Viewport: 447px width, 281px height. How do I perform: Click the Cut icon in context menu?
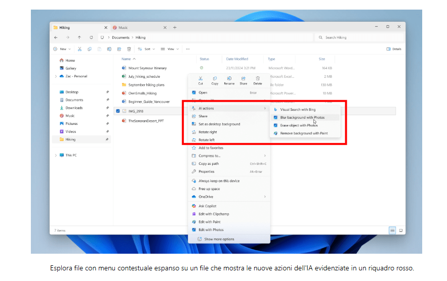(x=200, y=79)
